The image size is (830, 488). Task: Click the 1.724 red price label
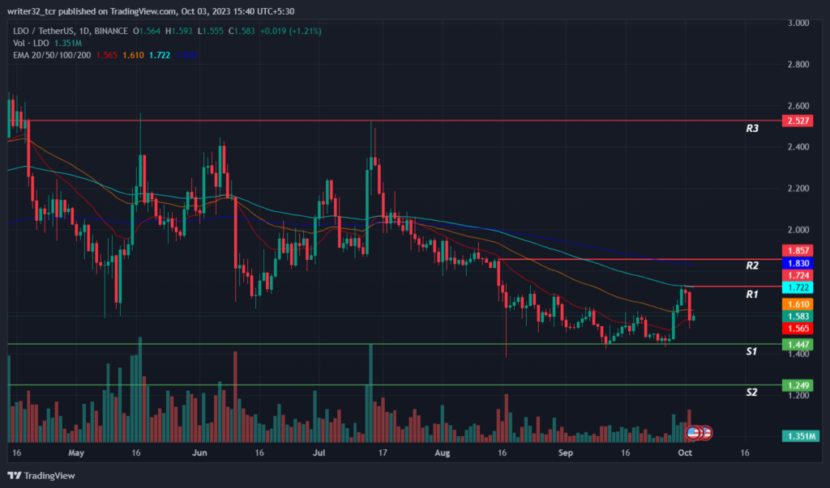coord(798,275)
